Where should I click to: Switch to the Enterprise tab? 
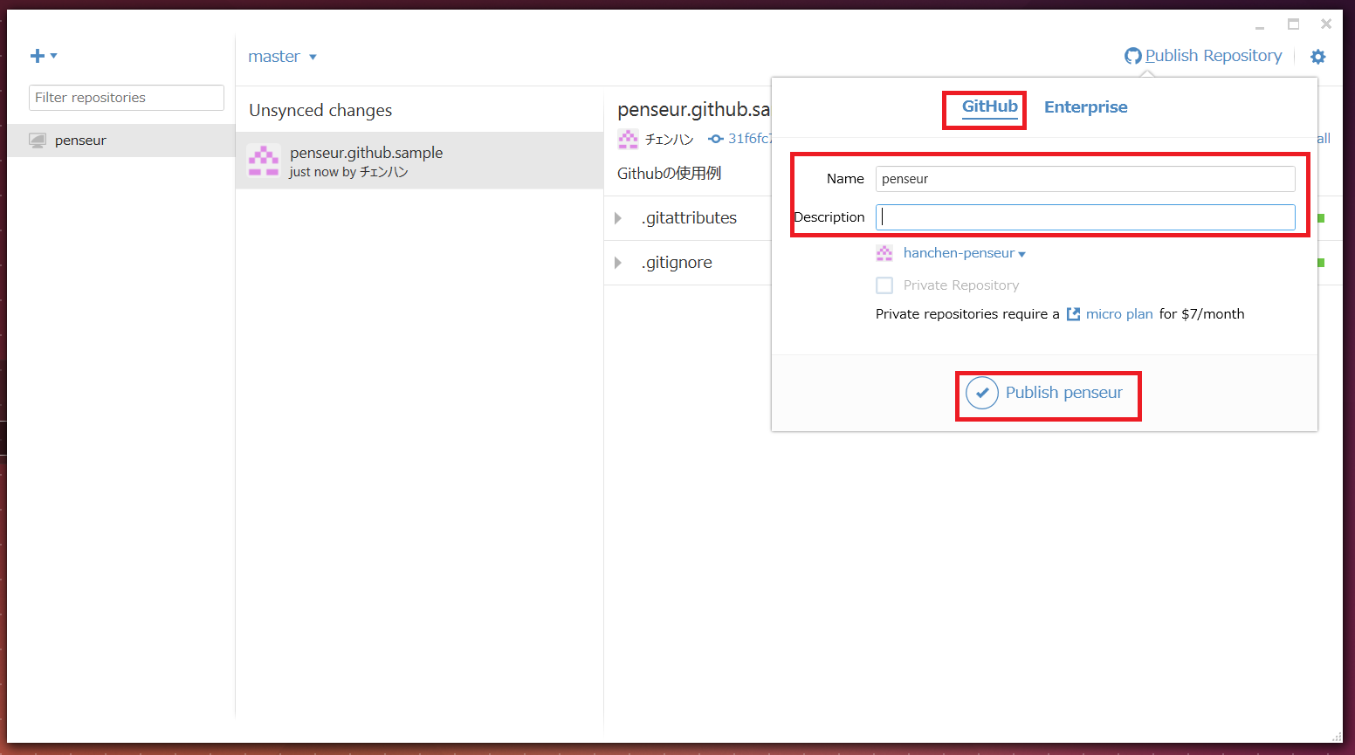[x=1086, y=107]
